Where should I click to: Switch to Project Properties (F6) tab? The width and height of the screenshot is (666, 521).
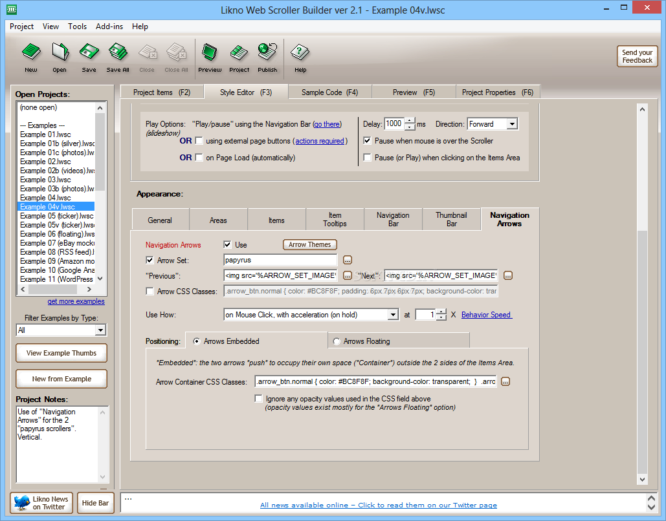[x=498, y=92]
